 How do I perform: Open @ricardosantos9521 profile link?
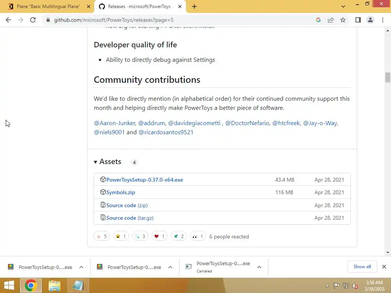tap(166, 132)
